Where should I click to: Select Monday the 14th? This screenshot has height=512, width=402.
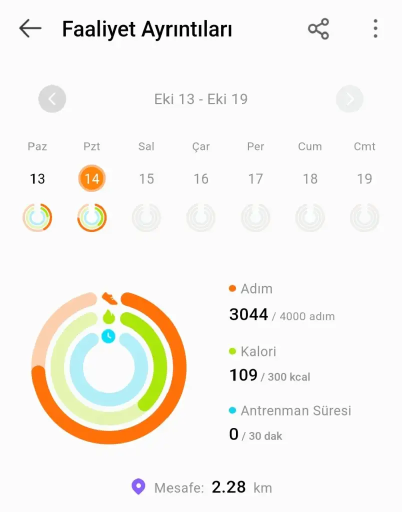[92, 178]
